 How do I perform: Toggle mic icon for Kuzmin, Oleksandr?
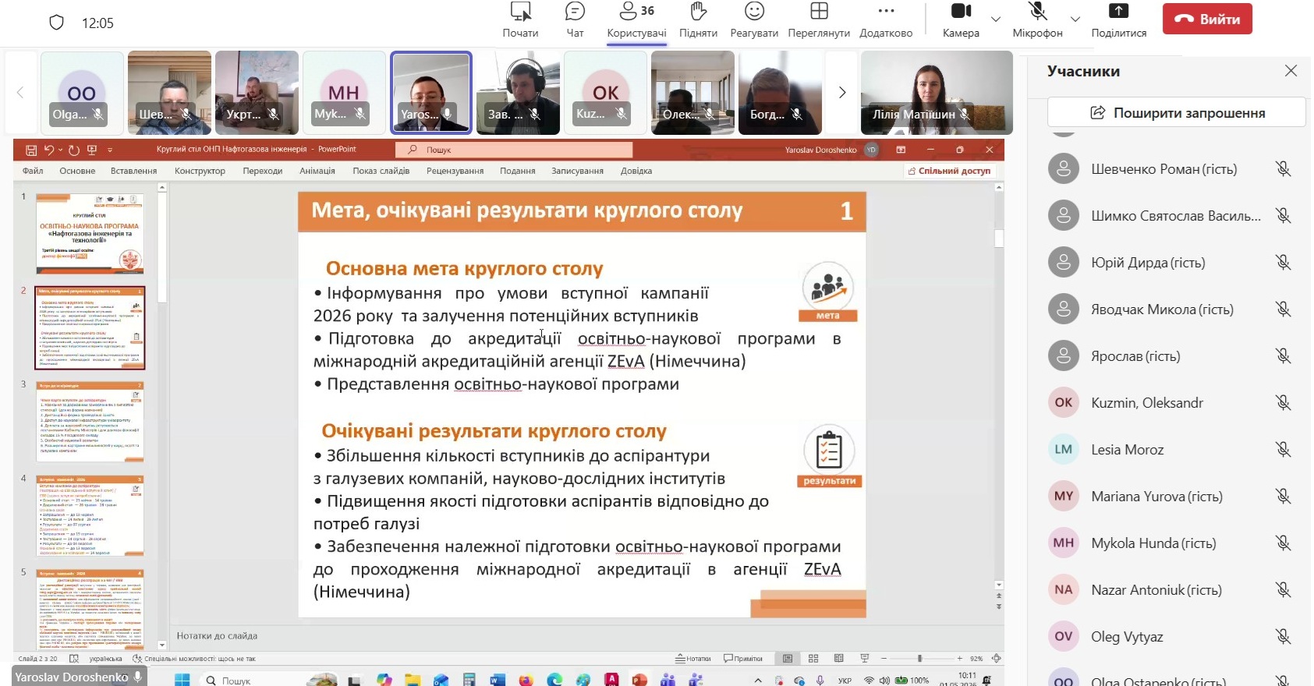[x=1283, y=403]
